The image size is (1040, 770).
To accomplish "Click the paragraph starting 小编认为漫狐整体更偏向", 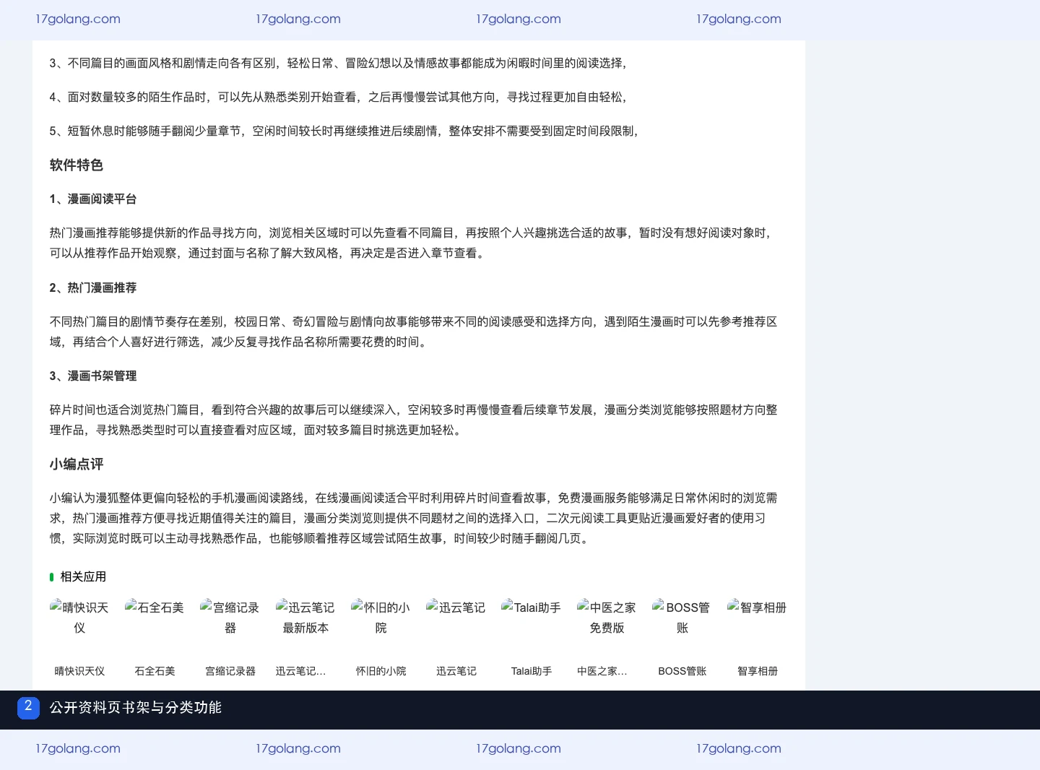I will point(413,518).
